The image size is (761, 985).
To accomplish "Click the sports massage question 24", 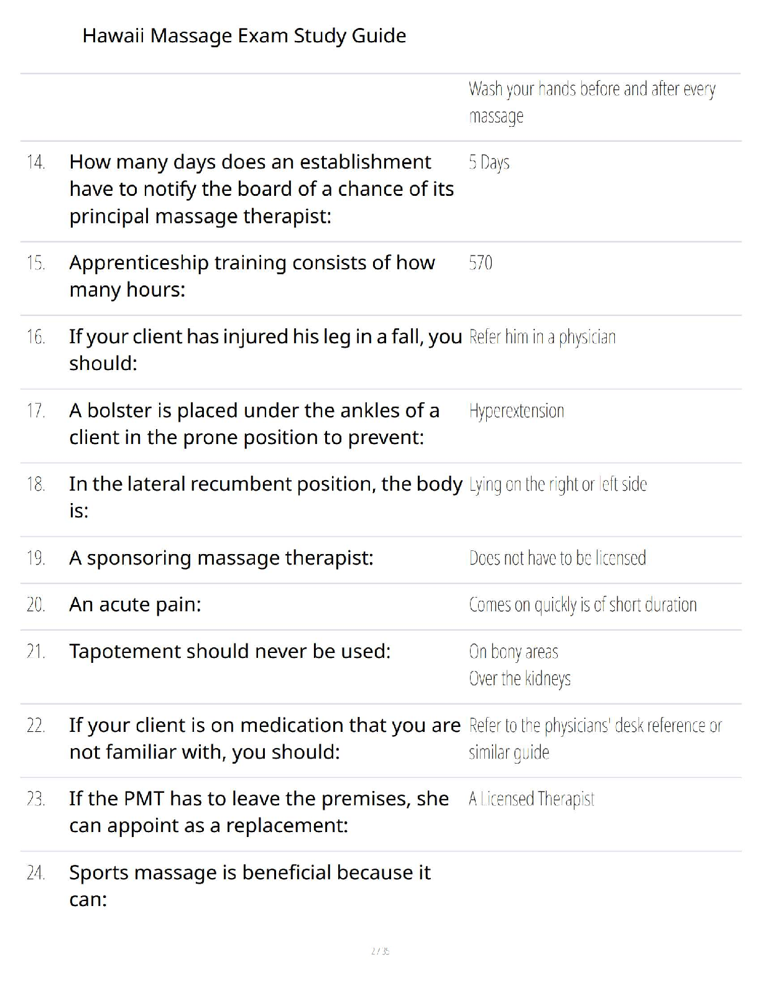I will pos(249,886).
